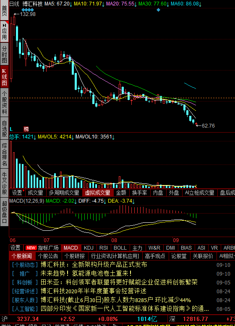Open the 日线 period selector
This screenshot has width=235, height=326.
click(14, 4)
